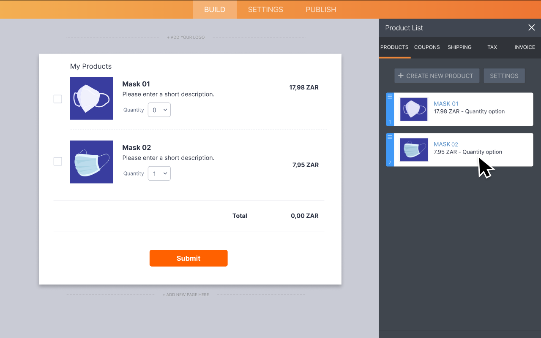
Task: Switch to the SHIPPING tab
Action: click(459, 47)
